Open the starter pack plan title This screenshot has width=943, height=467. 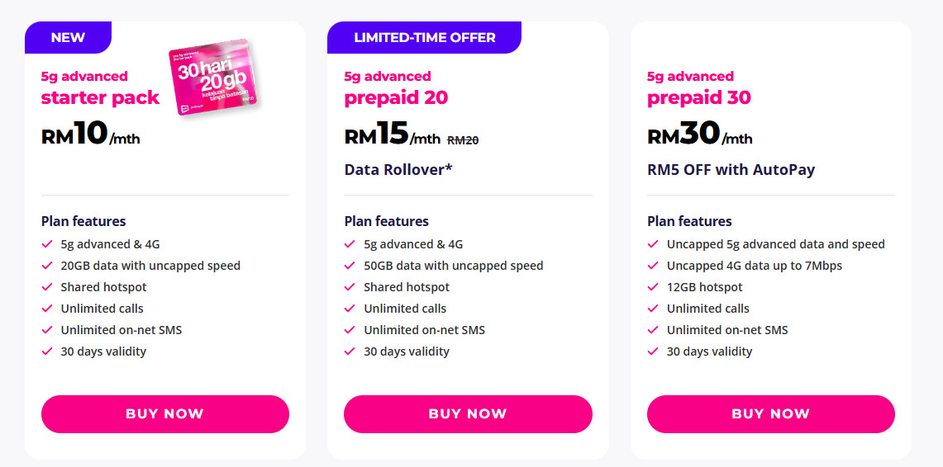pyautogui.click(x=100, y=98)
